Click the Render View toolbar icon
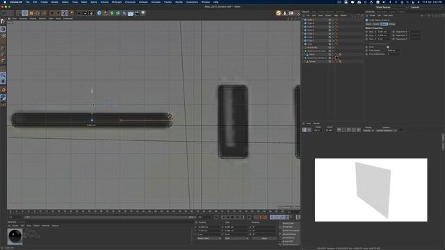The image size is (445, 250). point(79,13)
